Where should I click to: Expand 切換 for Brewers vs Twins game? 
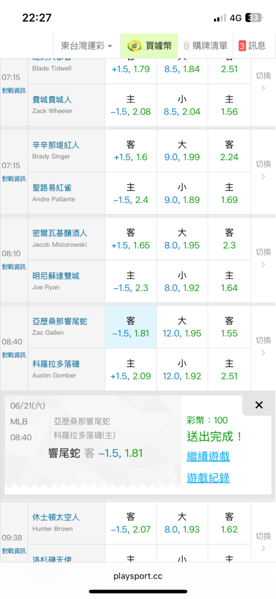[263, 258]
